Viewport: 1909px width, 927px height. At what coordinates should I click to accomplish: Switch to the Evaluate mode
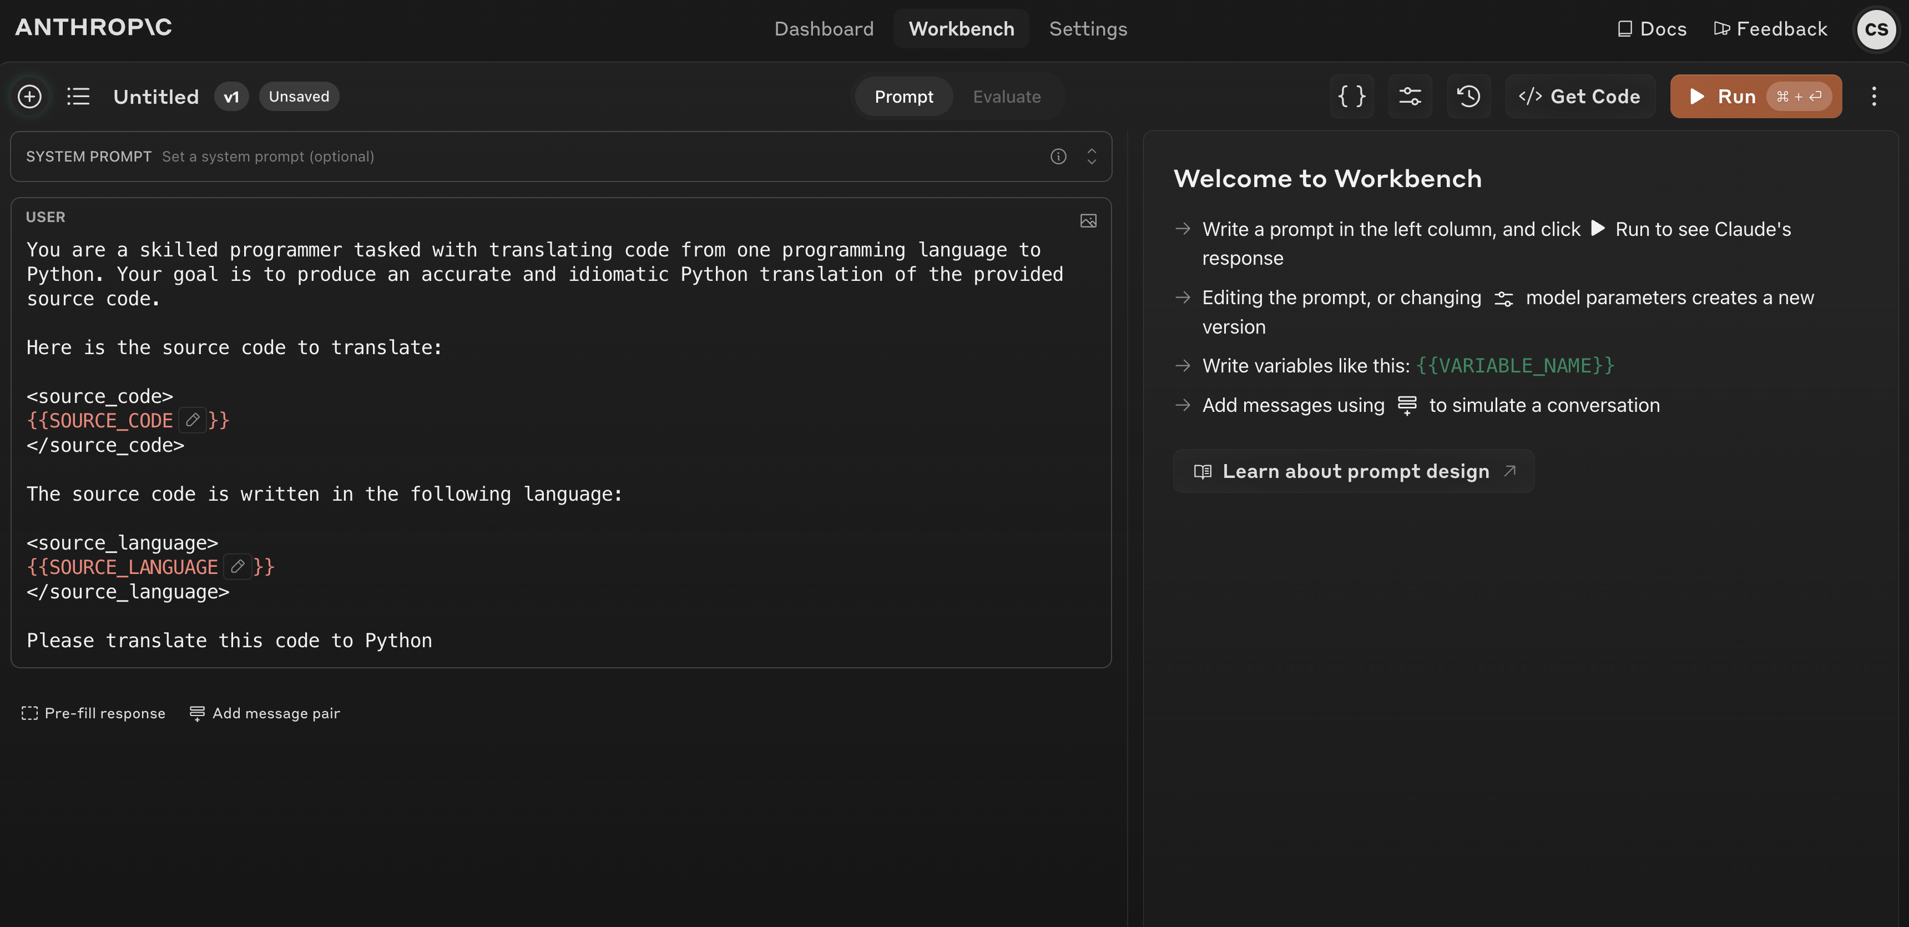pos(1006,97)
